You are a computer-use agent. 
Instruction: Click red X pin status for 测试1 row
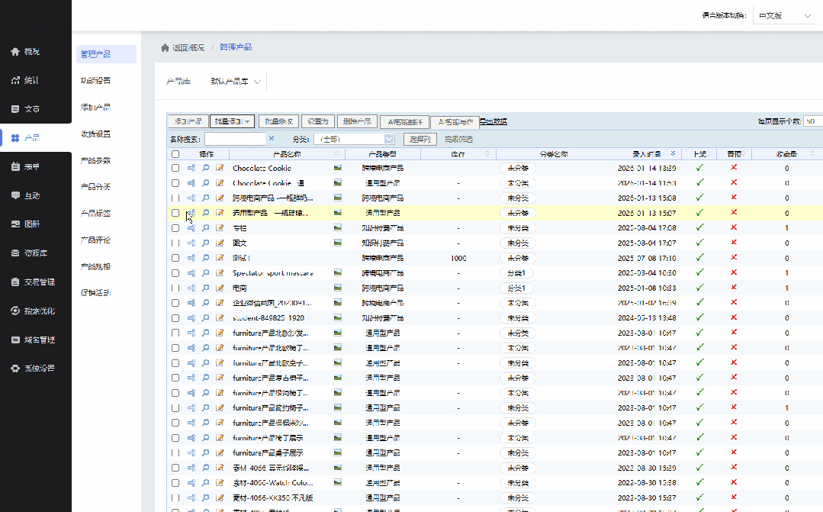pyautogui.click(x=734, y=258)
